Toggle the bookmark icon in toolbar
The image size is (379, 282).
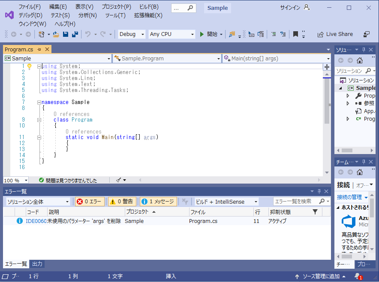(x=295, y=34)
